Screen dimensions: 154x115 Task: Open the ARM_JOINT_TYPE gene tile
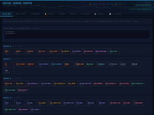point(115,103)
